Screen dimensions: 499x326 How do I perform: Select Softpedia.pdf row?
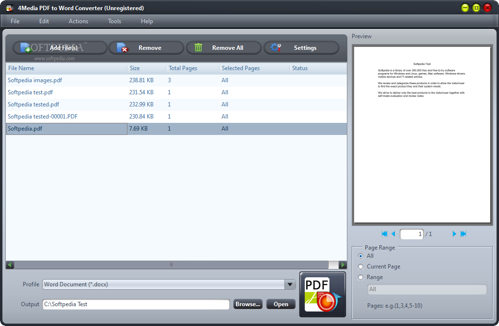[x=176, y=129]
